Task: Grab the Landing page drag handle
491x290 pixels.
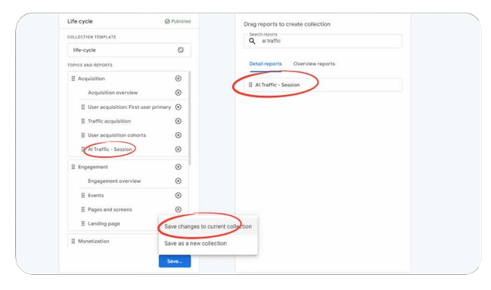Action: [x=83, y=224]
